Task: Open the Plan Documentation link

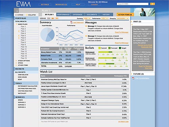Action: click(x=142, y=78)
